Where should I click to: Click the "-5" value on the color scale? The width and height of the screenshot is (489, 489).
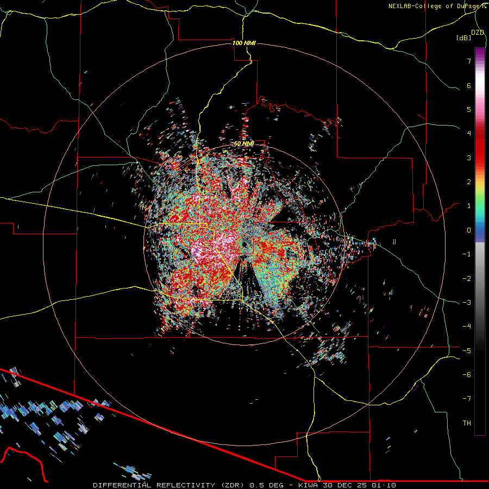point(467,351)
